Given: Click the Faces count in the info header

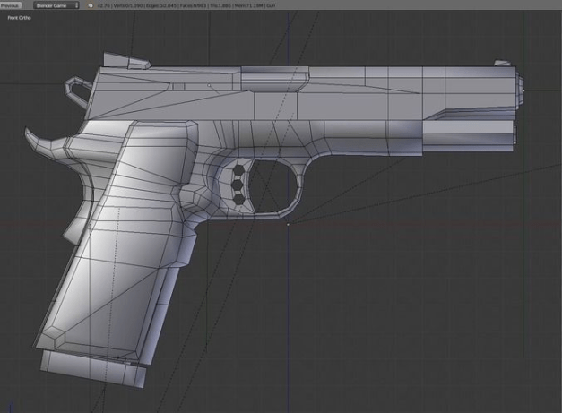Looking at the screenshot, I should (194, 5).
